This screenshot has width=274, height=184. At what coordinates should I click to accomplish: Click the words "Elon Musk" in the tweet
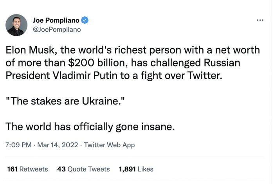(x=27, y=51)
